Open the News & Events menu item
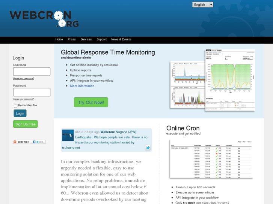 tap(121, 39)
